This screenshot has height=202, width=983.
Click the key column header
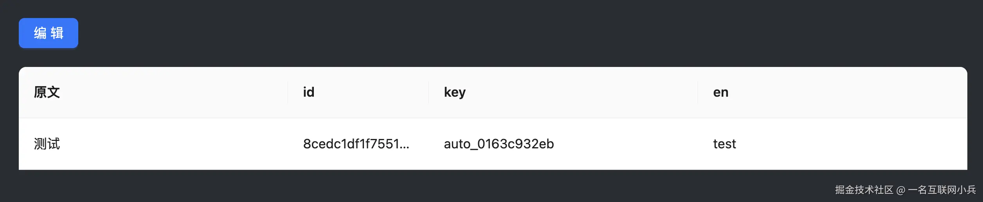[x=455, y=92]
